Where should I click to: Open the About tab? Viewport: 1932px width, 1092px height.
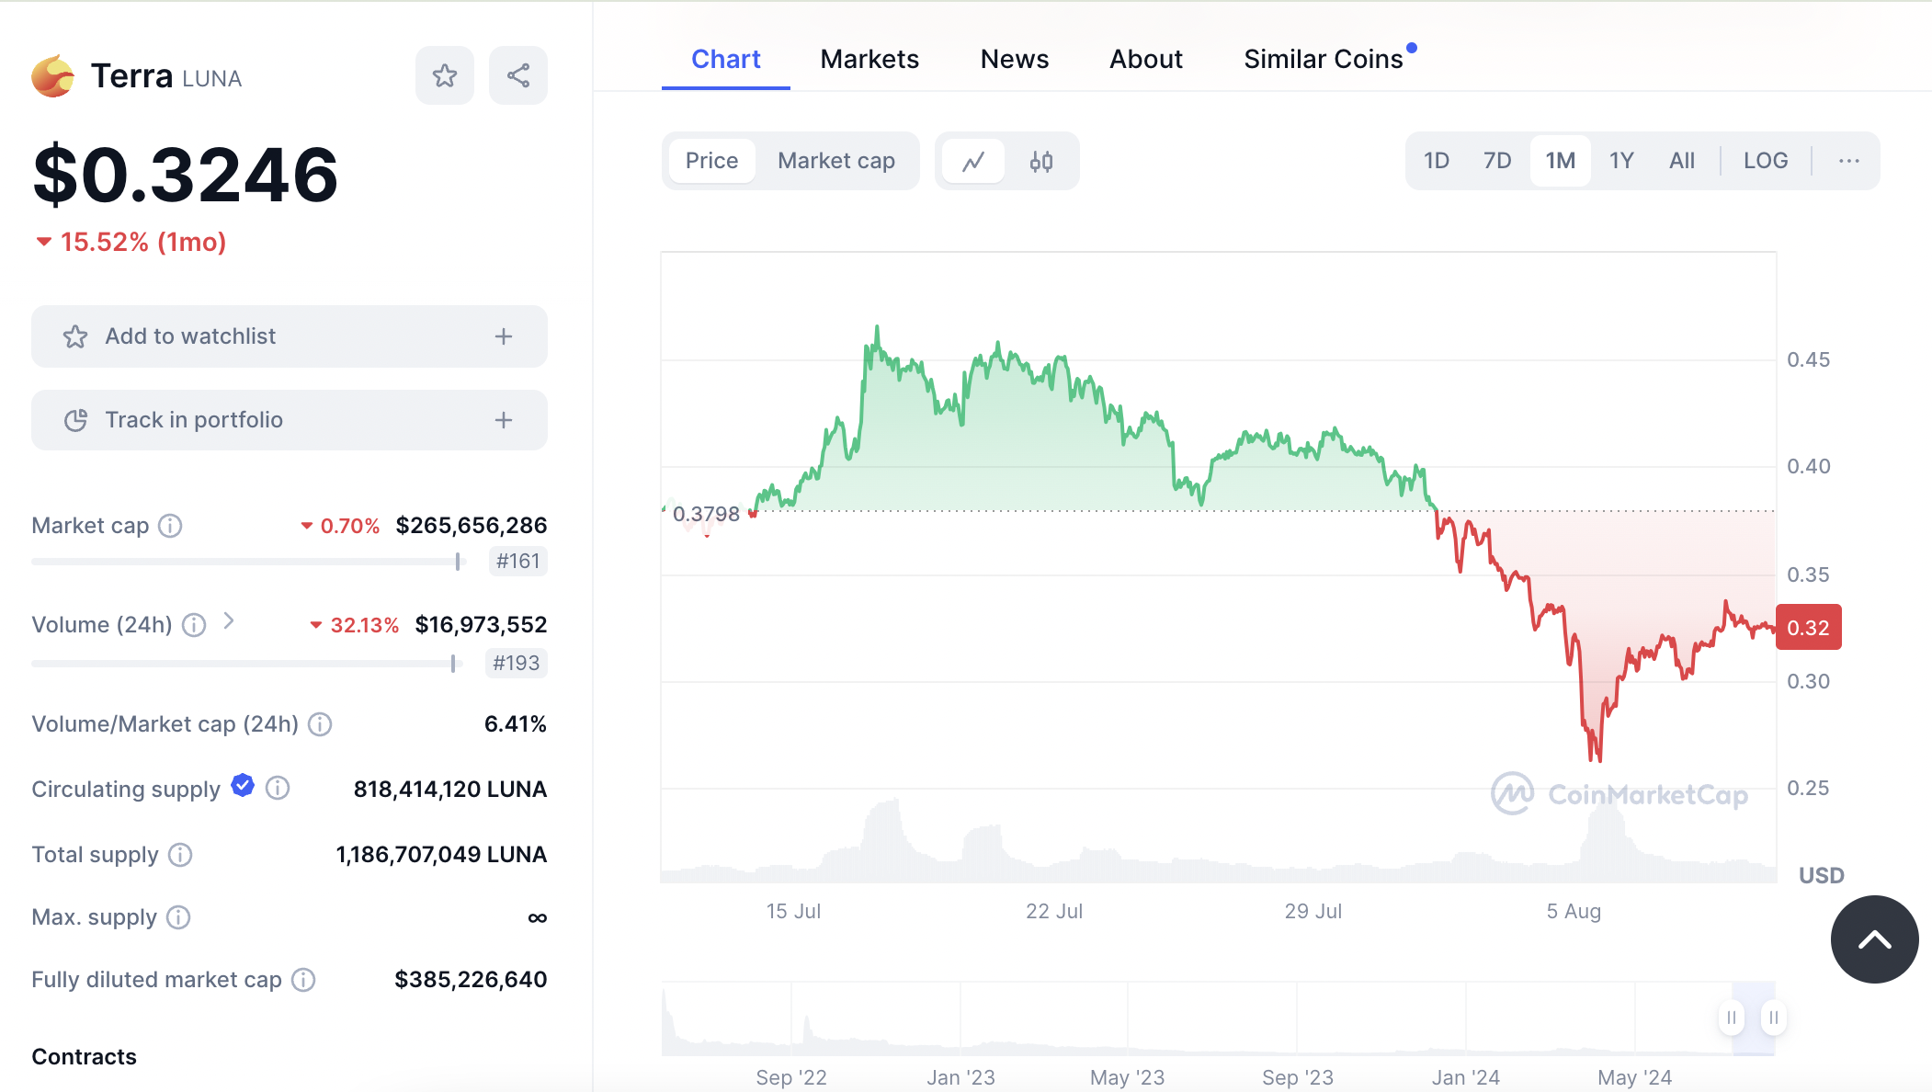coord(1146,59)
